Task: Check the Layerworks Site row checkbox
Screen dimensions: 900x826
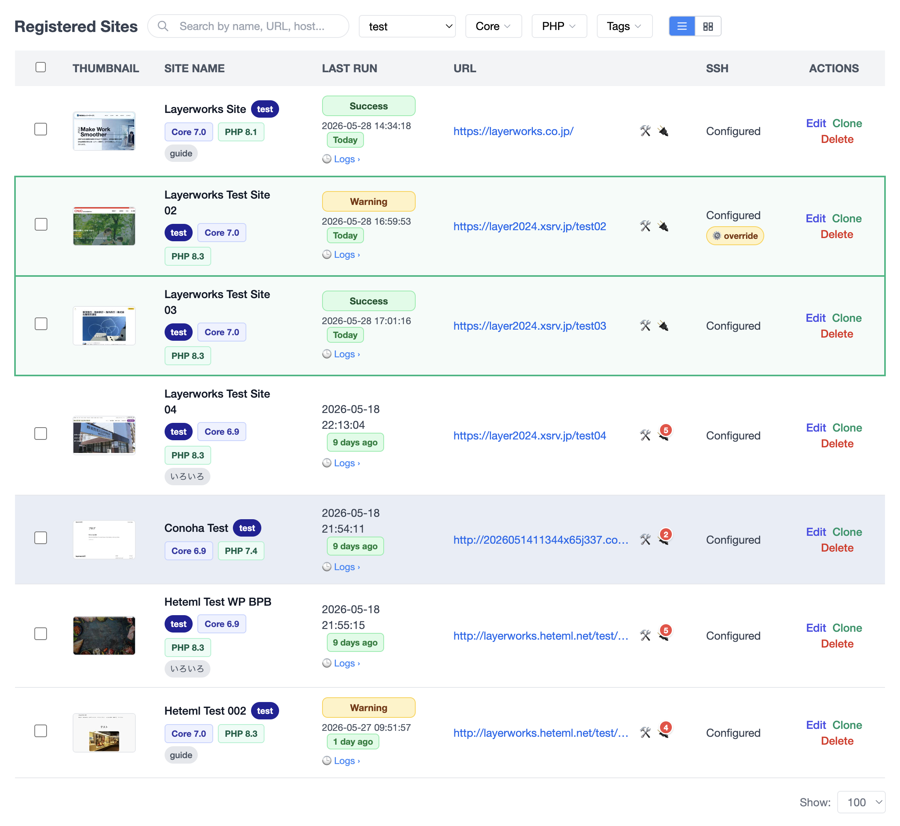Action: click(41, 129)
